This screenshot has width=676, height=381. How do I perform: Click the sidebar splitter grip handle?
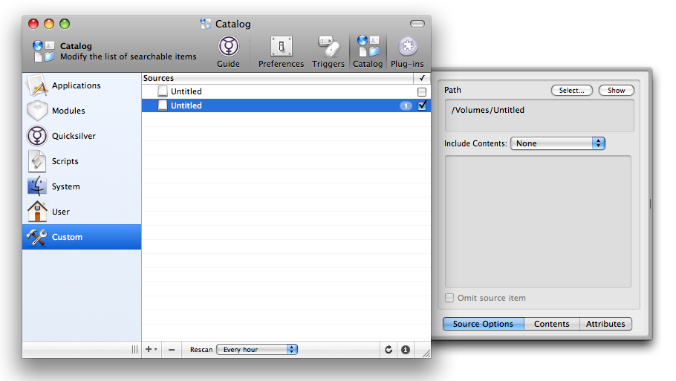point(135,350)
